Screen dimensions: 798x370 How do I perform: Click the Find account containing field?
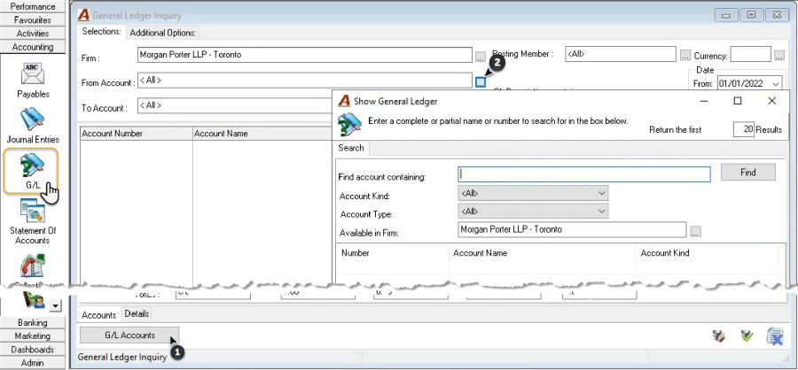pyautogui.click(x=584, y=174)
